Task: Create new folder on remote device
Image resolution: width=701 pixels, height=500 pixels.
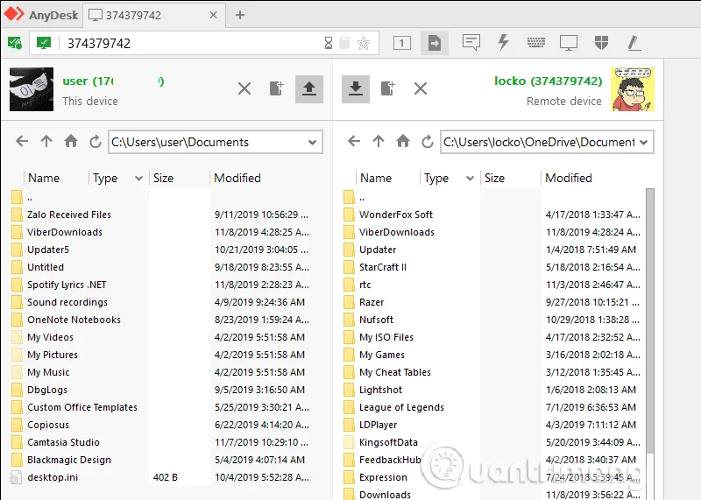Action: 388,88
